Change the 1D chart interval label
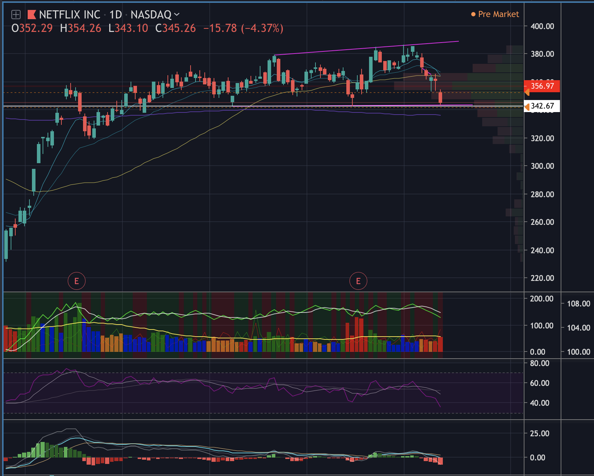Image resolution: width=594 pixels, height=476 pixels. point(116,15)
